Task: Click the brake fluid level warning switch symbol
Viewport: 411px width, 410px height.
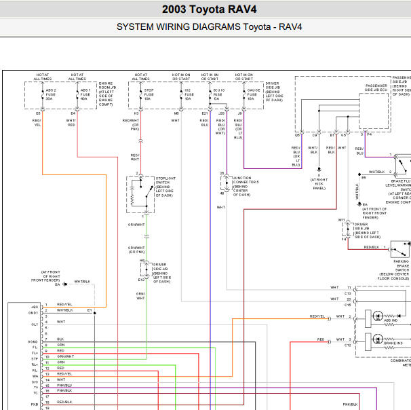Action: (403, 166)
